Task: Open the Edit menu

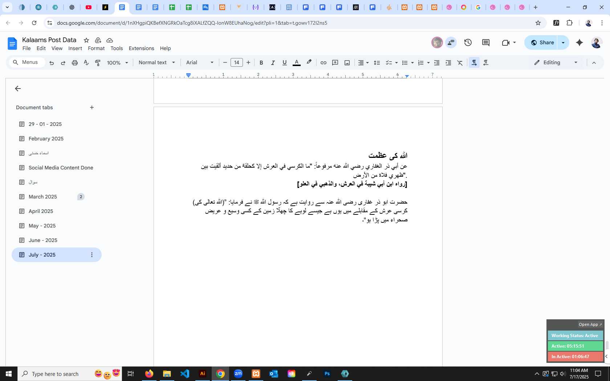Action: [41, 48]
